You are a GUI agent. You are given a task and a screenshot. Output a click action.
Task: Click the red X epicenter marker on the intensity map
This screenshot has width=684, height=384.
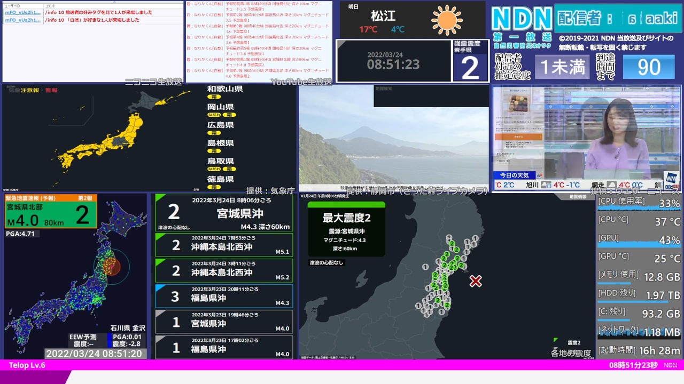(476, 281)
